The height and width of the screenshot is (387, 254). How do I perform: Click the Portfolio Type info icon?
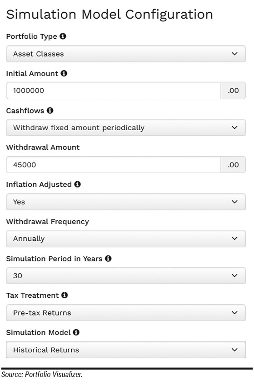(x=63, y=36)
